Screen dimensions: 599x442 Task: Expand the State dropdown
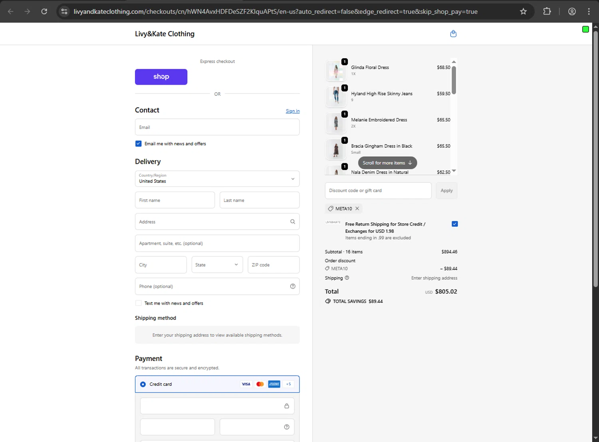217,265
